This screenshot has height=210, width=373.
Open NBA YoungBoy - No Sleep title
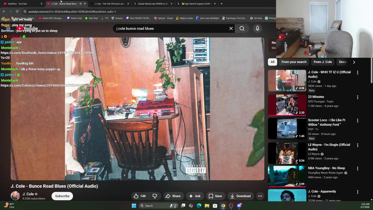point(326,168)
